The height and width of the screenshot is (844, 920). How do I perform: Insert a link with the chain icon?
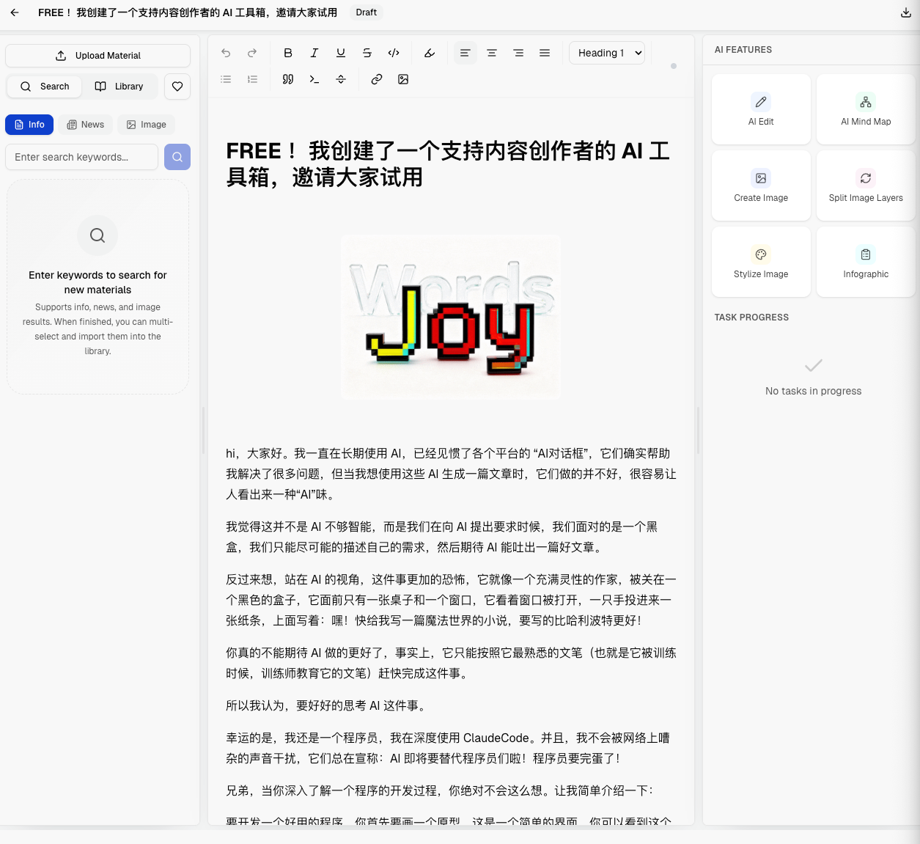pos(377,79)
